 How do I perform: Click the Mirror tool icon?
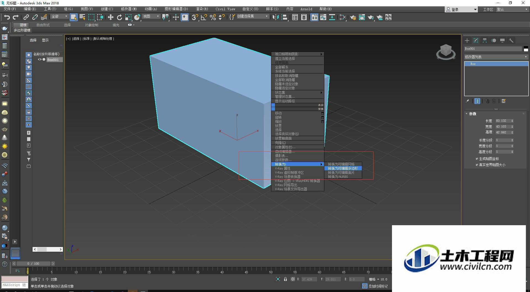(275, 17)
